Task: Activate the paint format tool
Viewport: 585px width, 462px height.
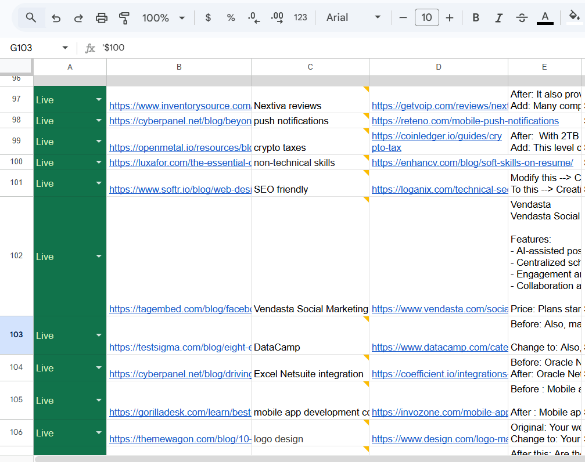Action: coord(124,18)
